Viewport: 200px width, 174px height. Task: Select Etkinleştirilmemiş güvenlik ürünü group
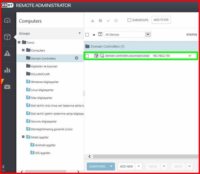(x=52, y=129)
